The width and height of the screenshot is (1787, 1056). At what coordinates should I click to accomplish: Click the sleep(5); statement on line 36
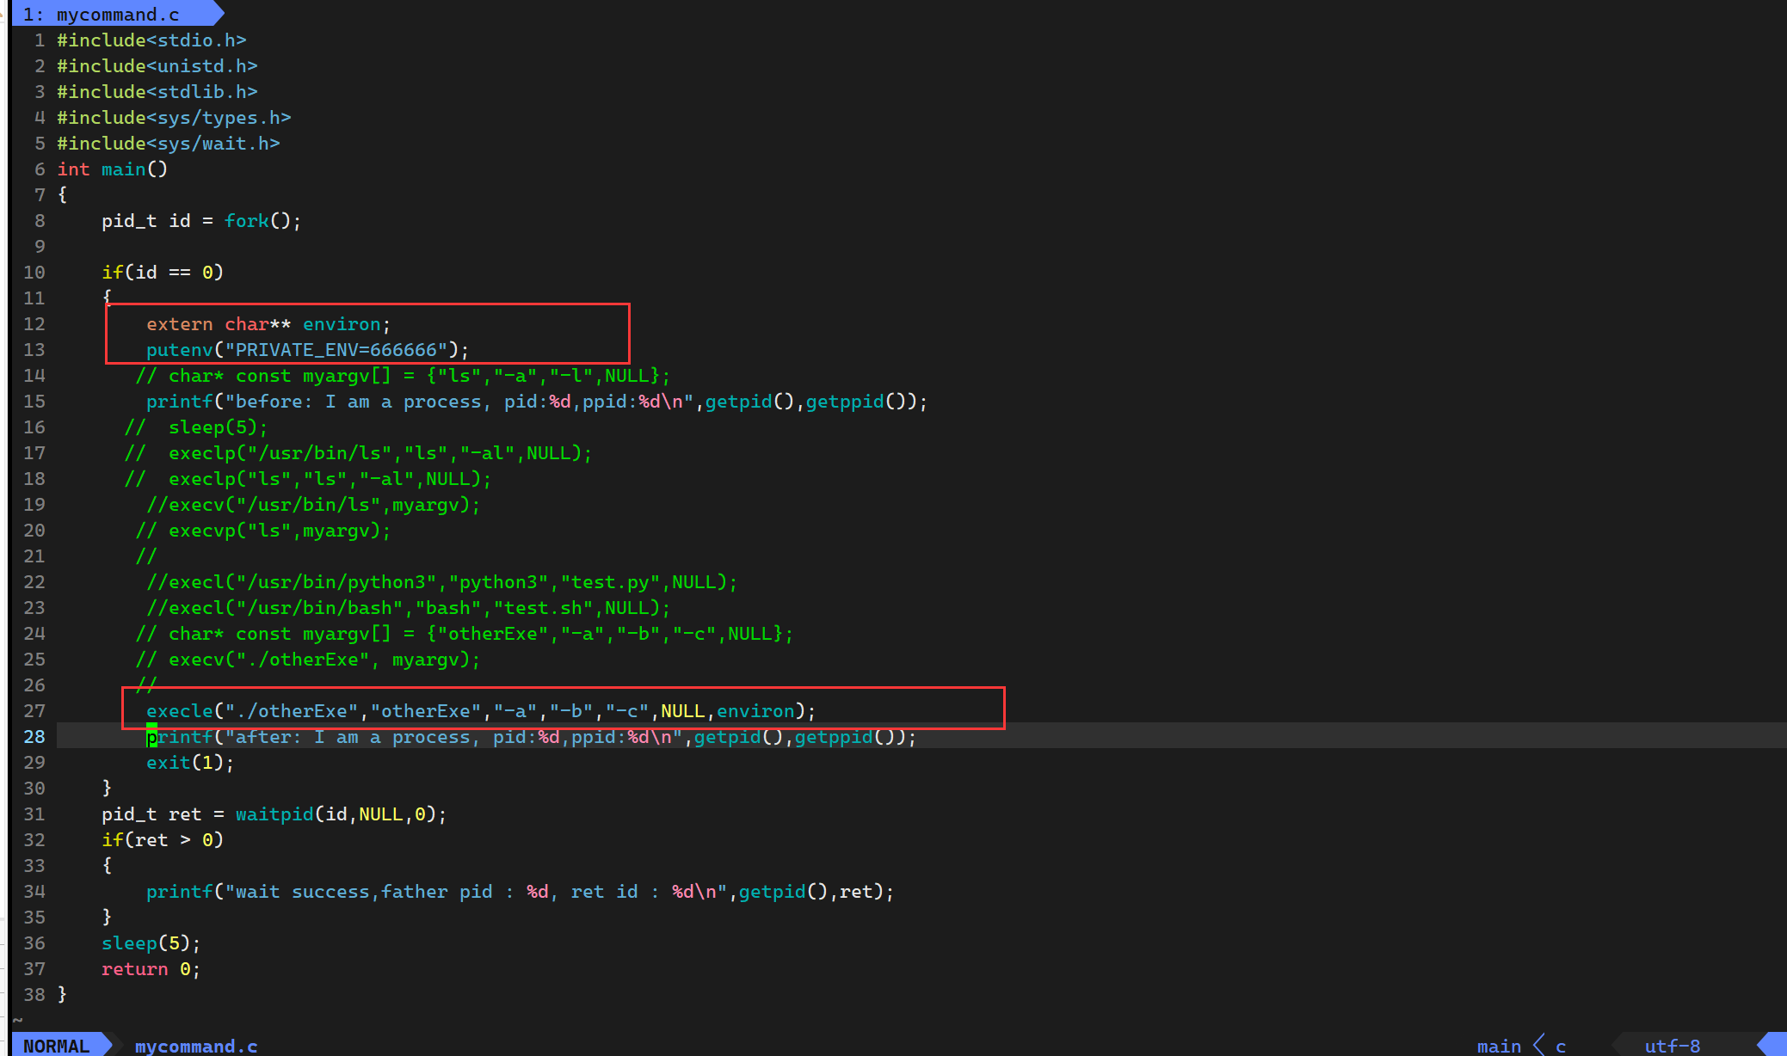pos(151,943)
